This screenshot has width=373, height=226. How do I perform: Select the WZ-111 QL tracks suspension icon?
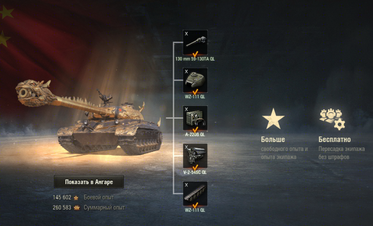(195, 194)
